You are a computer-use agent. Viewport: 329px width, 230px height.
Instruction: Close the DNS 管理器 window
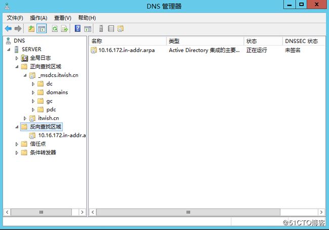(317, 5)
